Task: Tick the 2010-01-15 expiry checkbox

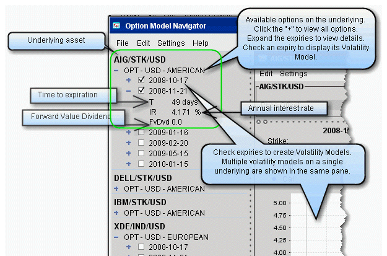Action: 142,164
